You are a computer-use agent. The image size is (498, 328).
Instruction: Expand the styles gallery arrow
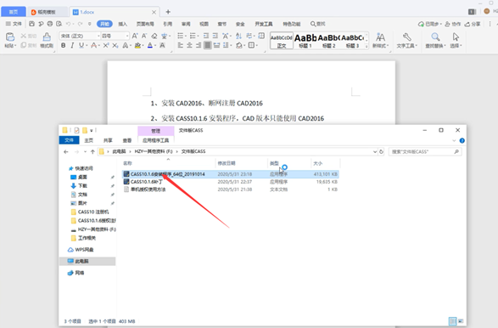(367, 47)
